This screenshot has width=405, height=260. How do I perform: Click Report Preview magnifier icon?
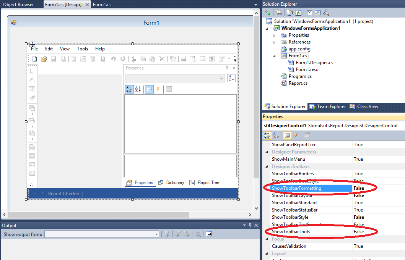63,59
